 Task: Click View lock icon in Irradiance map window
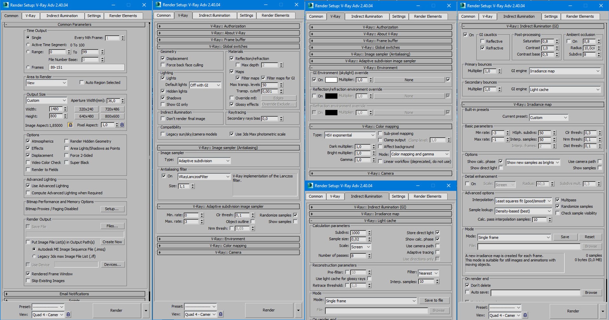click(525, 315)
